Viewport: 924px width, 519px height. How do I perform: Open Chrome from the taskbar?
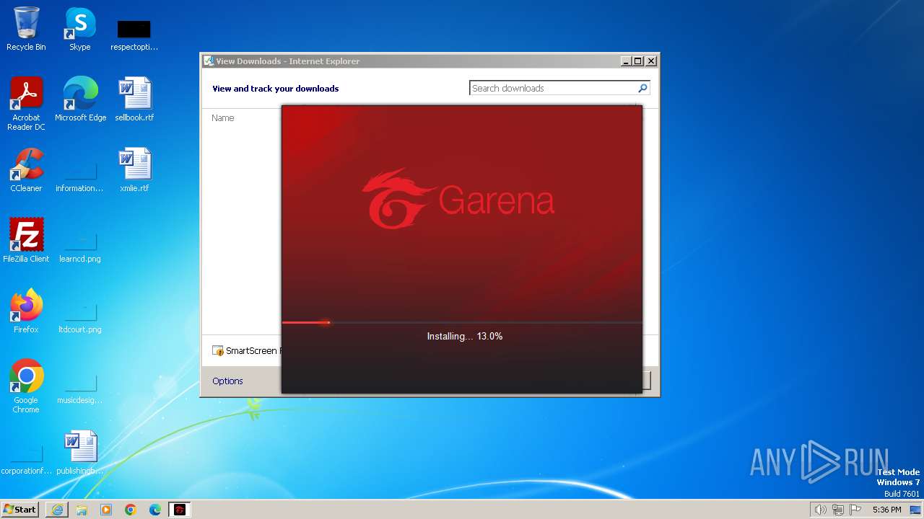131,510
